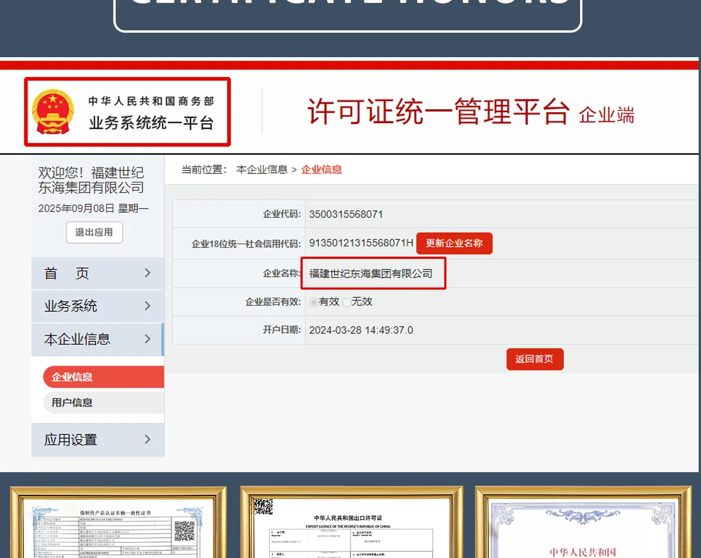701x558 pixels.
Task: Click QR code on export licence
Action: click(263, 506)
